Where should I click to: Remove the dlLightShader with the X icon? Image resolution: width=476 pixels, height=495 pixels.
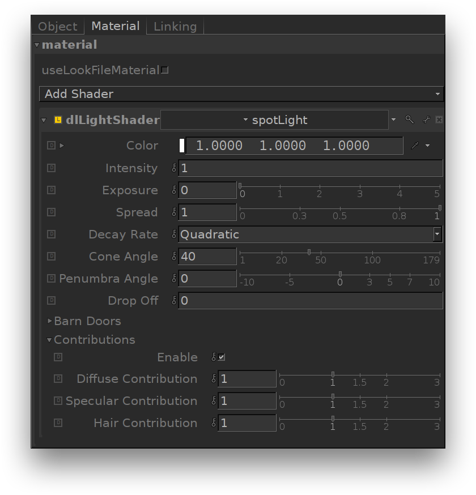[439, 120]
